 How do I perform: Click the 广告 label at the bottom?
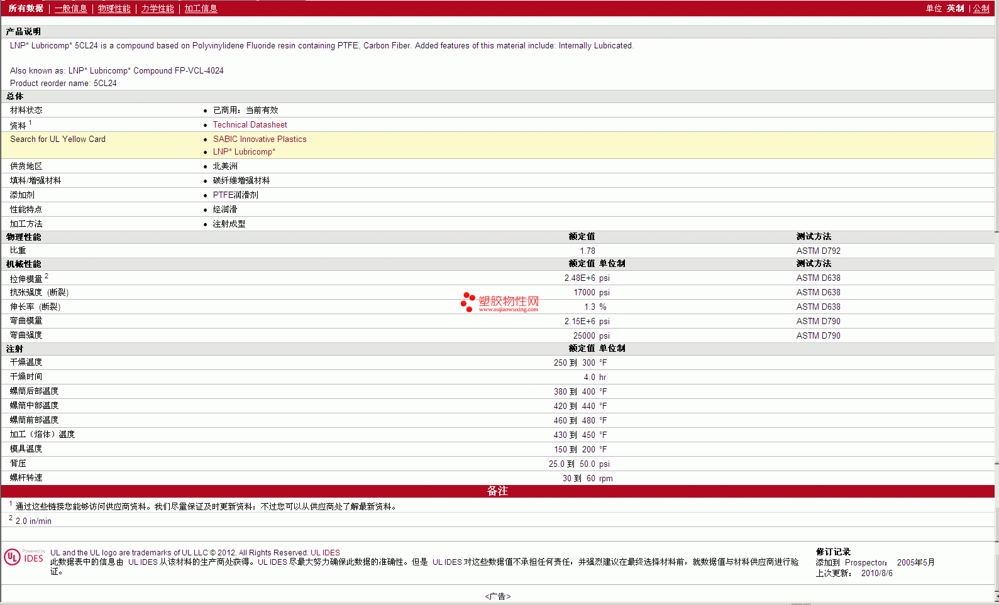[x=498, y=597]
